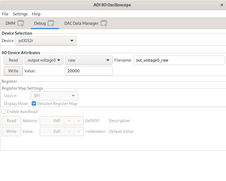
Task: Enable the AutoRead checkbox
Action: (x=4, y=112)
